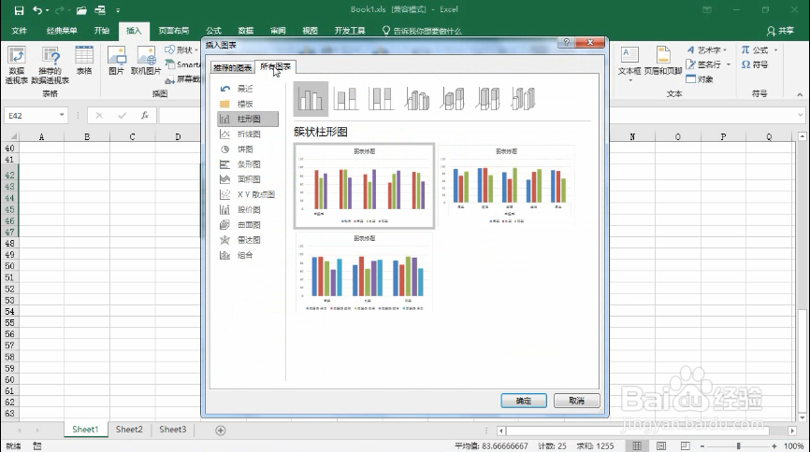Insert Symbol (符号) from ribbon
This screenshot has height=452, width=810.
[755, 64]
